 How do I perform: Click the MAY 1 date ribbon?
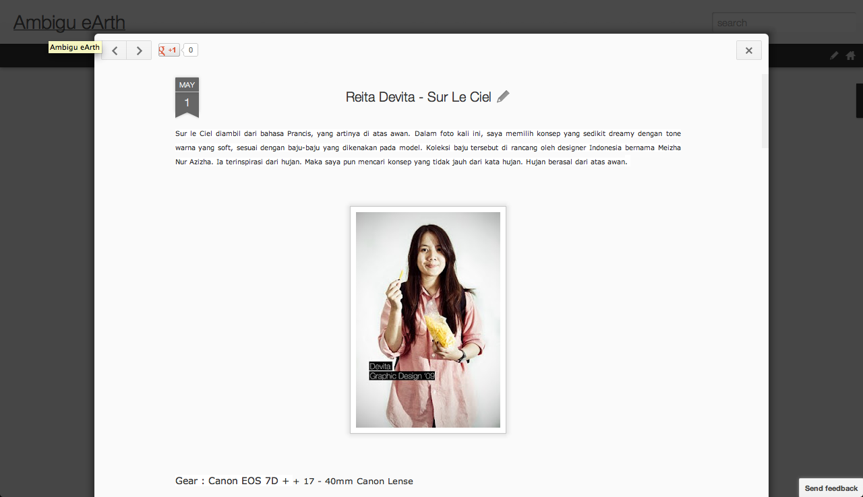pyautogui.click(x=187, y=98)
